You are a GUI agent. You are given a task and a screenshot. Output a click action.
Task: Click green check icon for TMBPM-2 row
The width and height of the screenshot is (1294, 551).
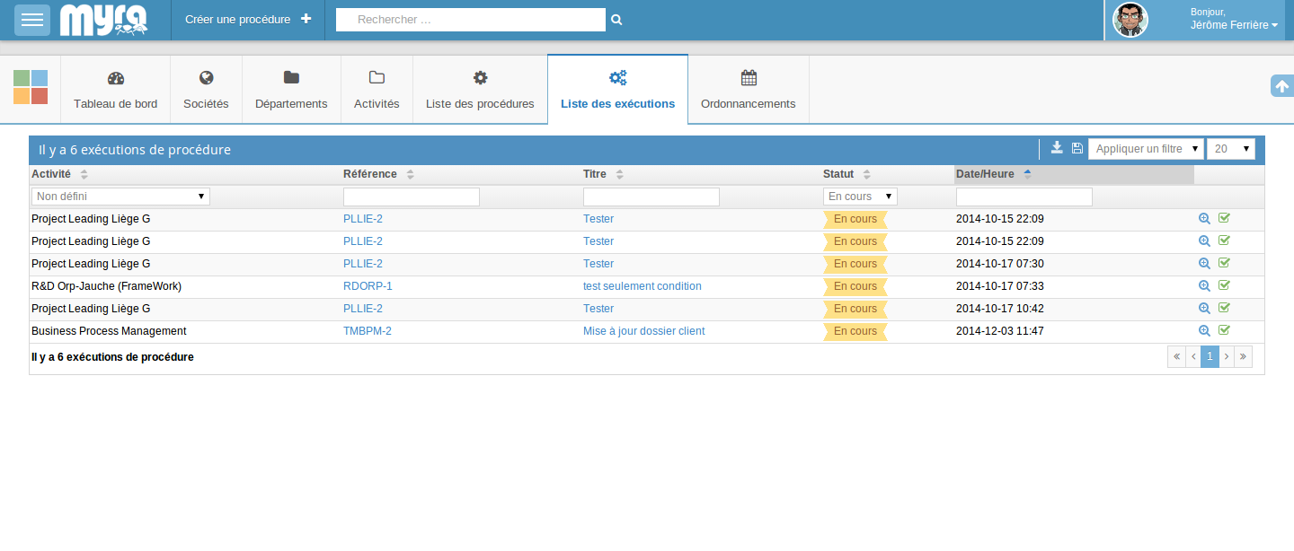(1224, 330)
